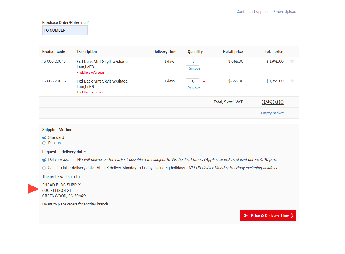The image size is (345, 254).
Task: Add line reference to first item
Action: tap(90, 73)
